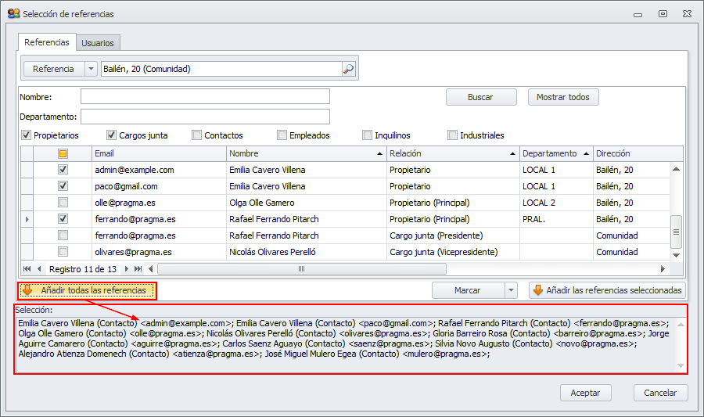Image resolution: width=704 pixels, height=417 pixels.
Task: Open the Referencia type dropdown arrow
Action: [x=92, y=69]
